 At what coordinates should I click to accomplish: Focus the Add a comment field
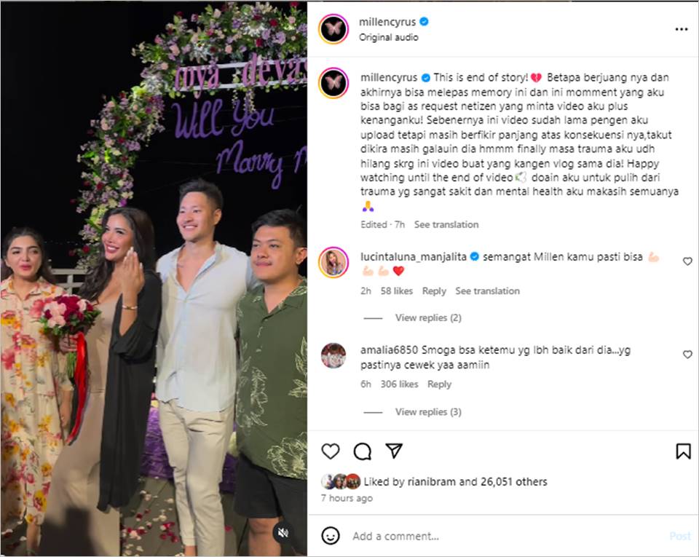(x=508, y=536)
